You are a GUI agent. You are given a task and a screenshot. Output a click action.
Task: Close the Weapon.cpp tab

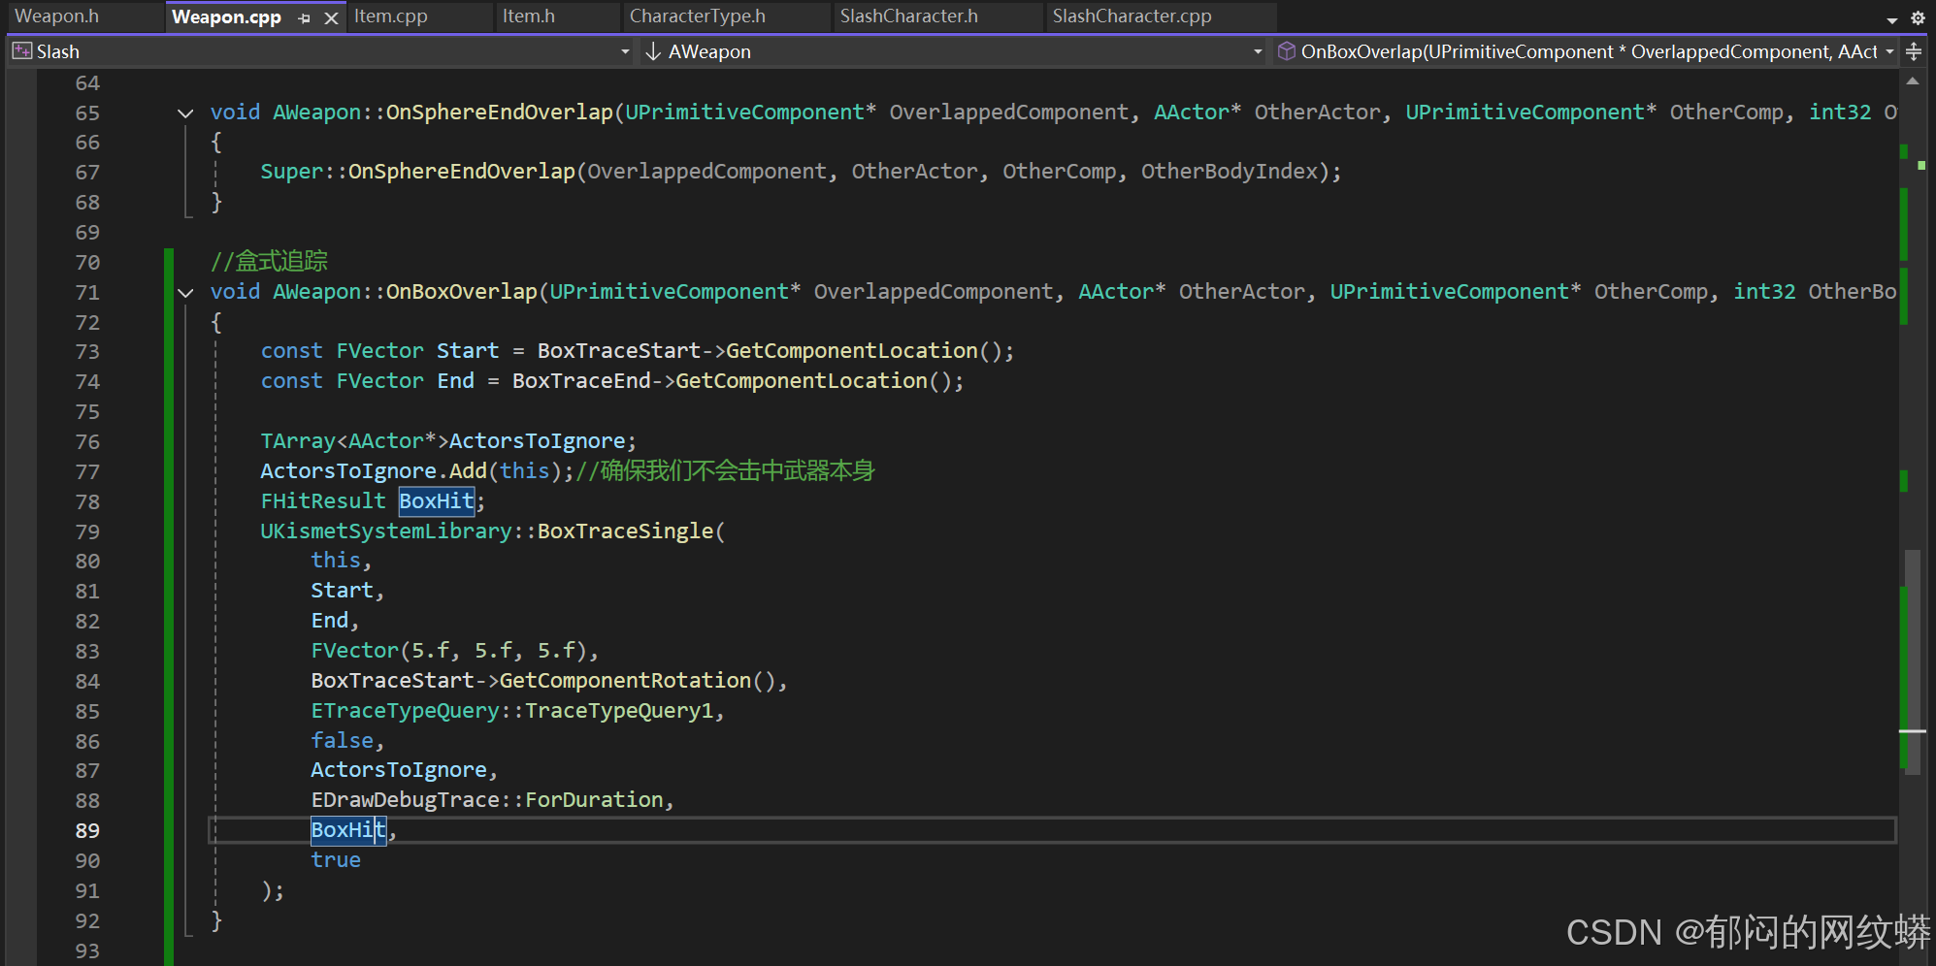[331, 18]
